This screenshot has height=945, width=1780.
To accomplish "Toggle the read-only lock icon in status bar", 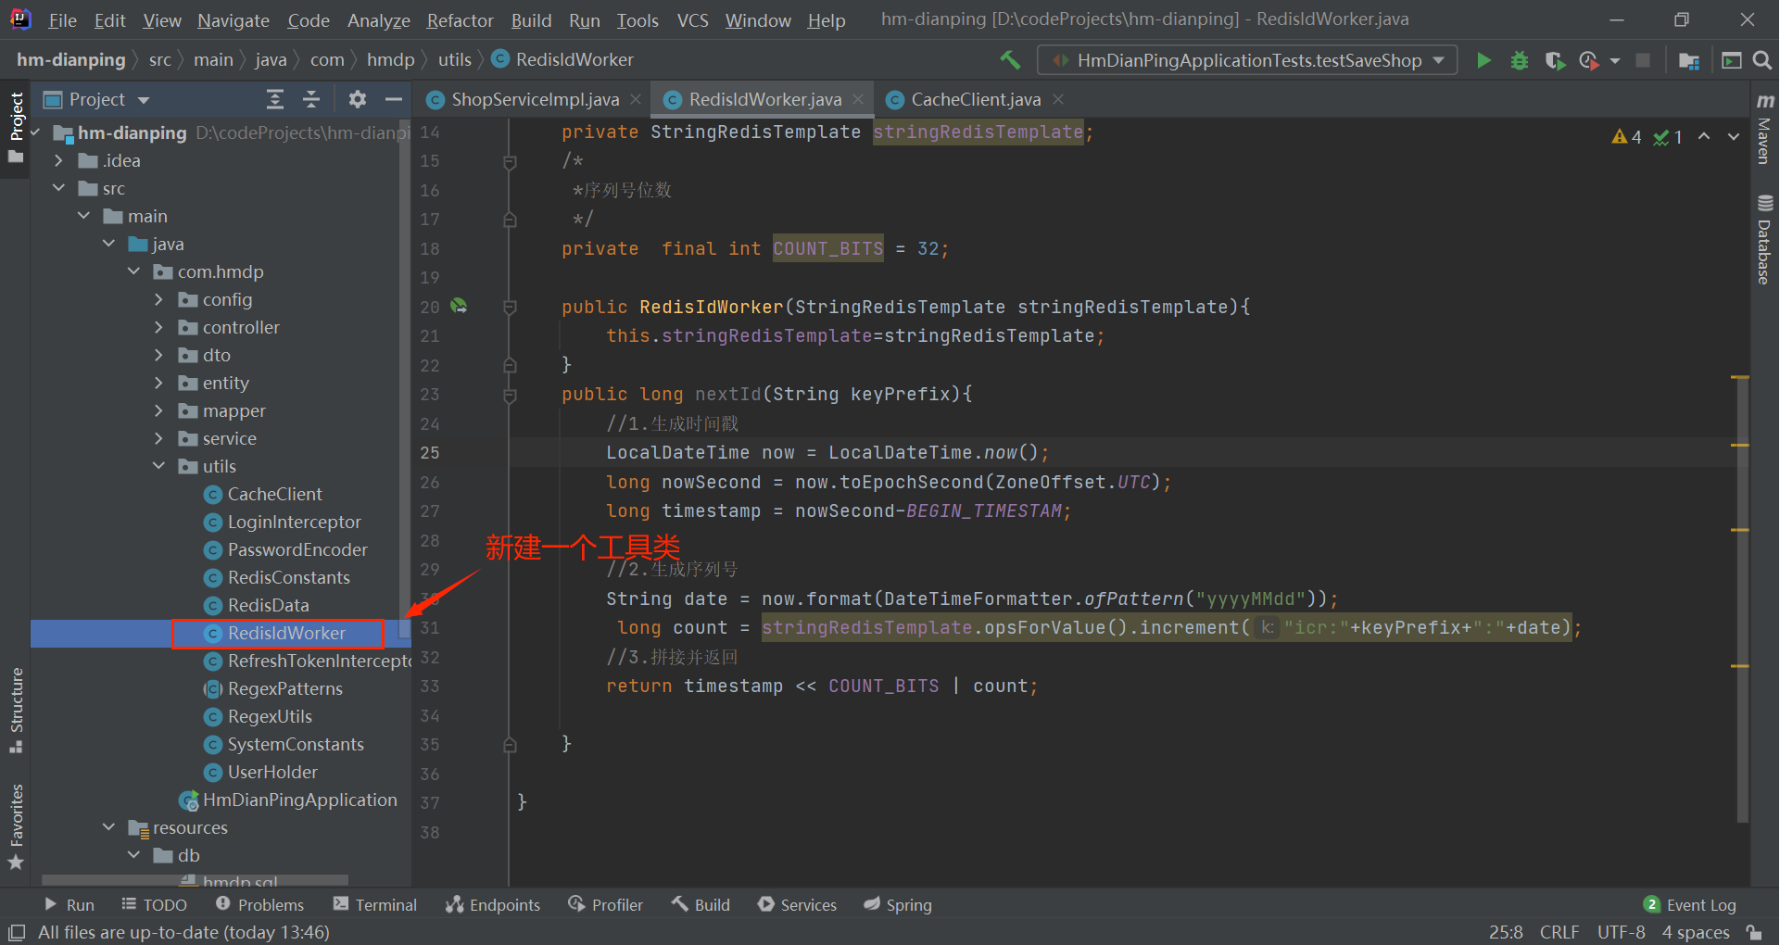I will [x=1754, y=932].
